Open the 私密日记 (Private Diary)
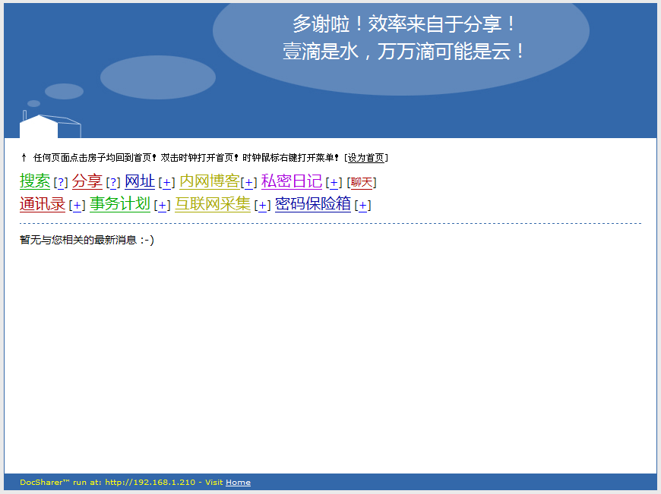 291,181
